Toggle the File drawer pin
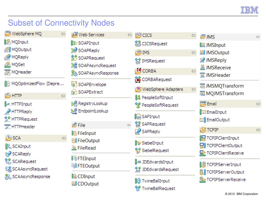This screenshot has width=266, height=200. click(x=129, y=125)
